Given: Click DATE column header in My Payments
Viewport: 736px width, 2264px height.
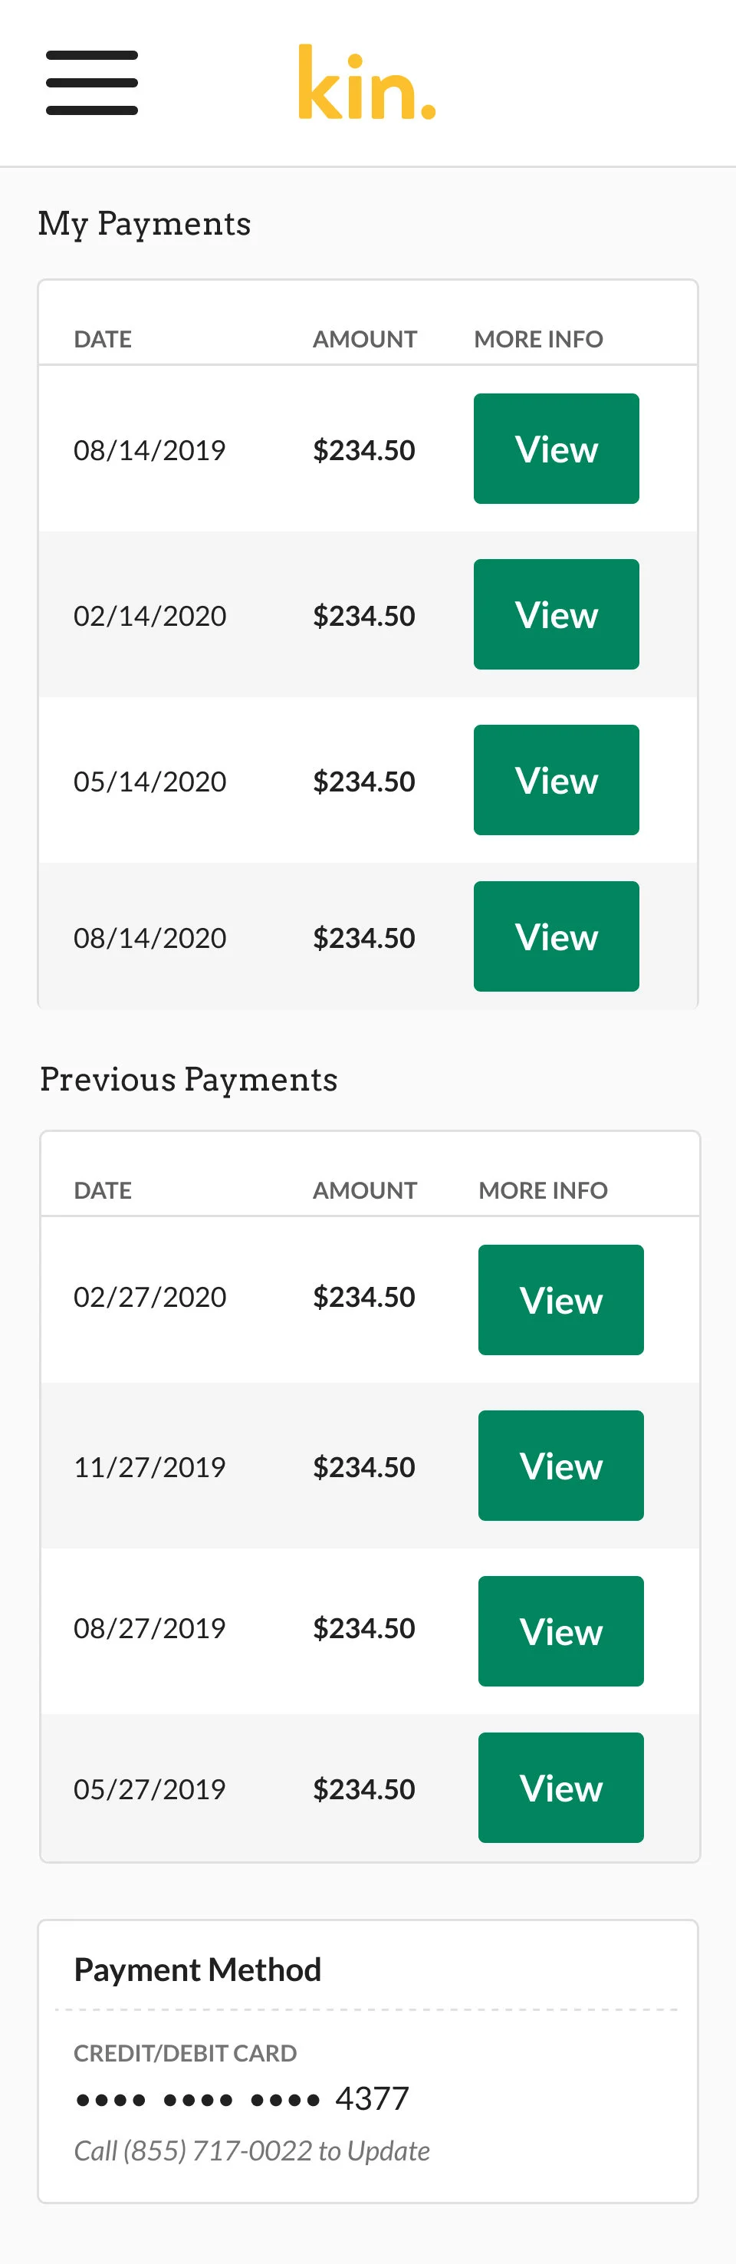Looking at the screenshot, I should click(103, 339).
